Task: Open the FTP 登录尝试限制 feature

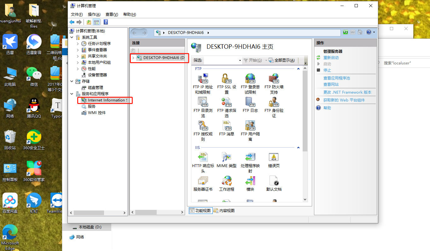Action: pos(250,84)
